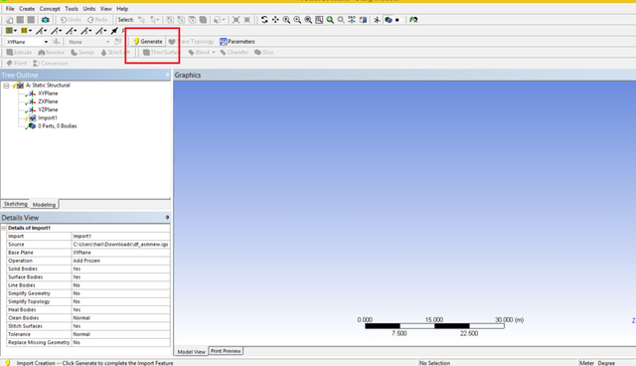The image size is (636, 366).
Task: Activate the Pan view tool
Action: click(x=275, y=20)
